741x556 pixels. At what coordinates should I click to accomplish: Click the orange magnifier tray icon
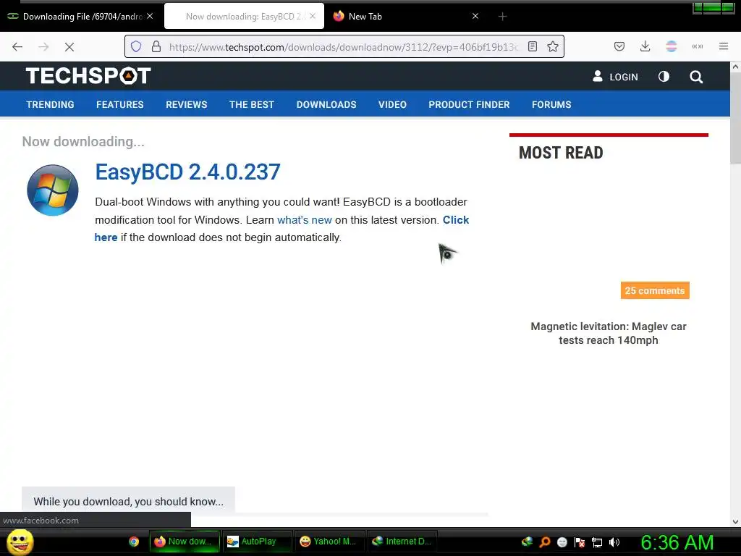tap(544, 542)
